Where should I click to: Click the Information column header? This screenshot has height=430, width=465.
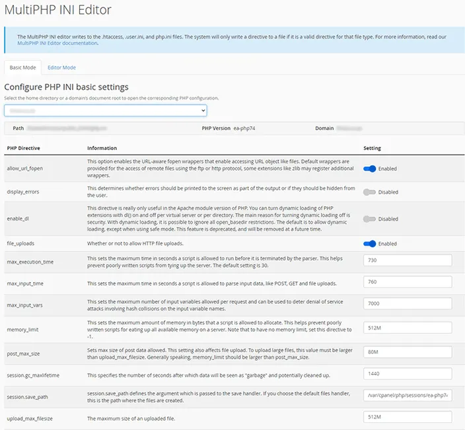[102, 148]
